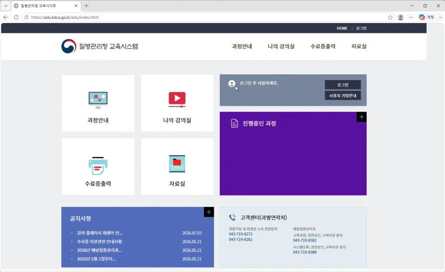445x272 pixels.
Task: Click the 2026.07.03 notice date
Action: 192,233
